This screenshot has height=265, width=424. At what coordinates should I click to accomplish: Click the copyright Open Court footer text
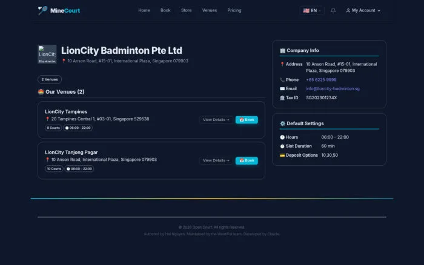click(x=212, y=227)
